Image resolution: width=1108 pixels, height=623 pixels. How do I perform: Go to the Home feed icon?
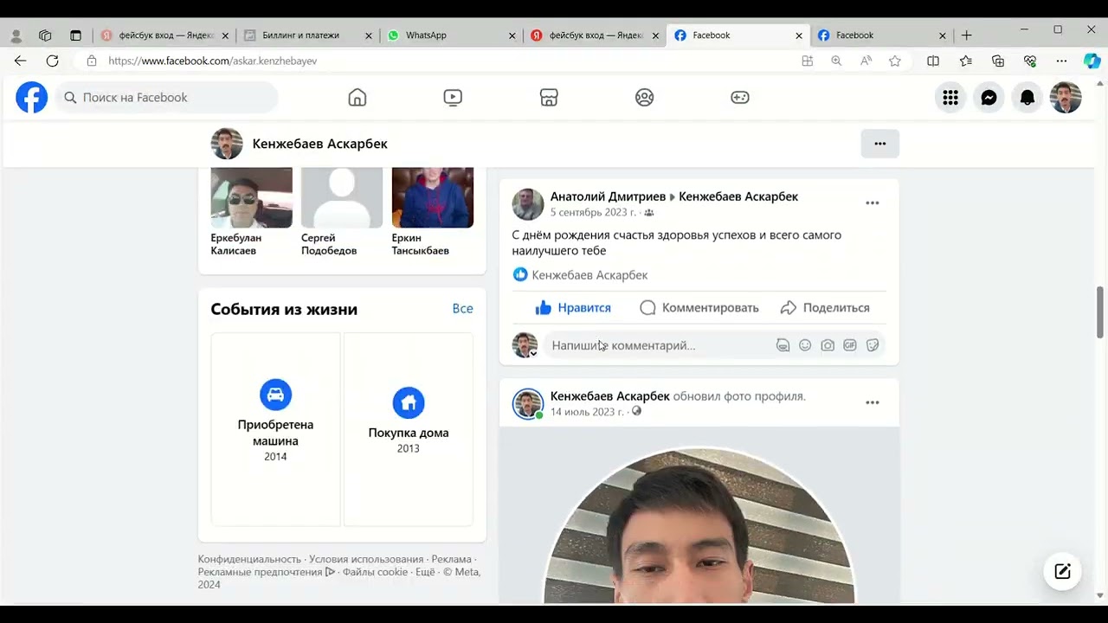(358, 98)
